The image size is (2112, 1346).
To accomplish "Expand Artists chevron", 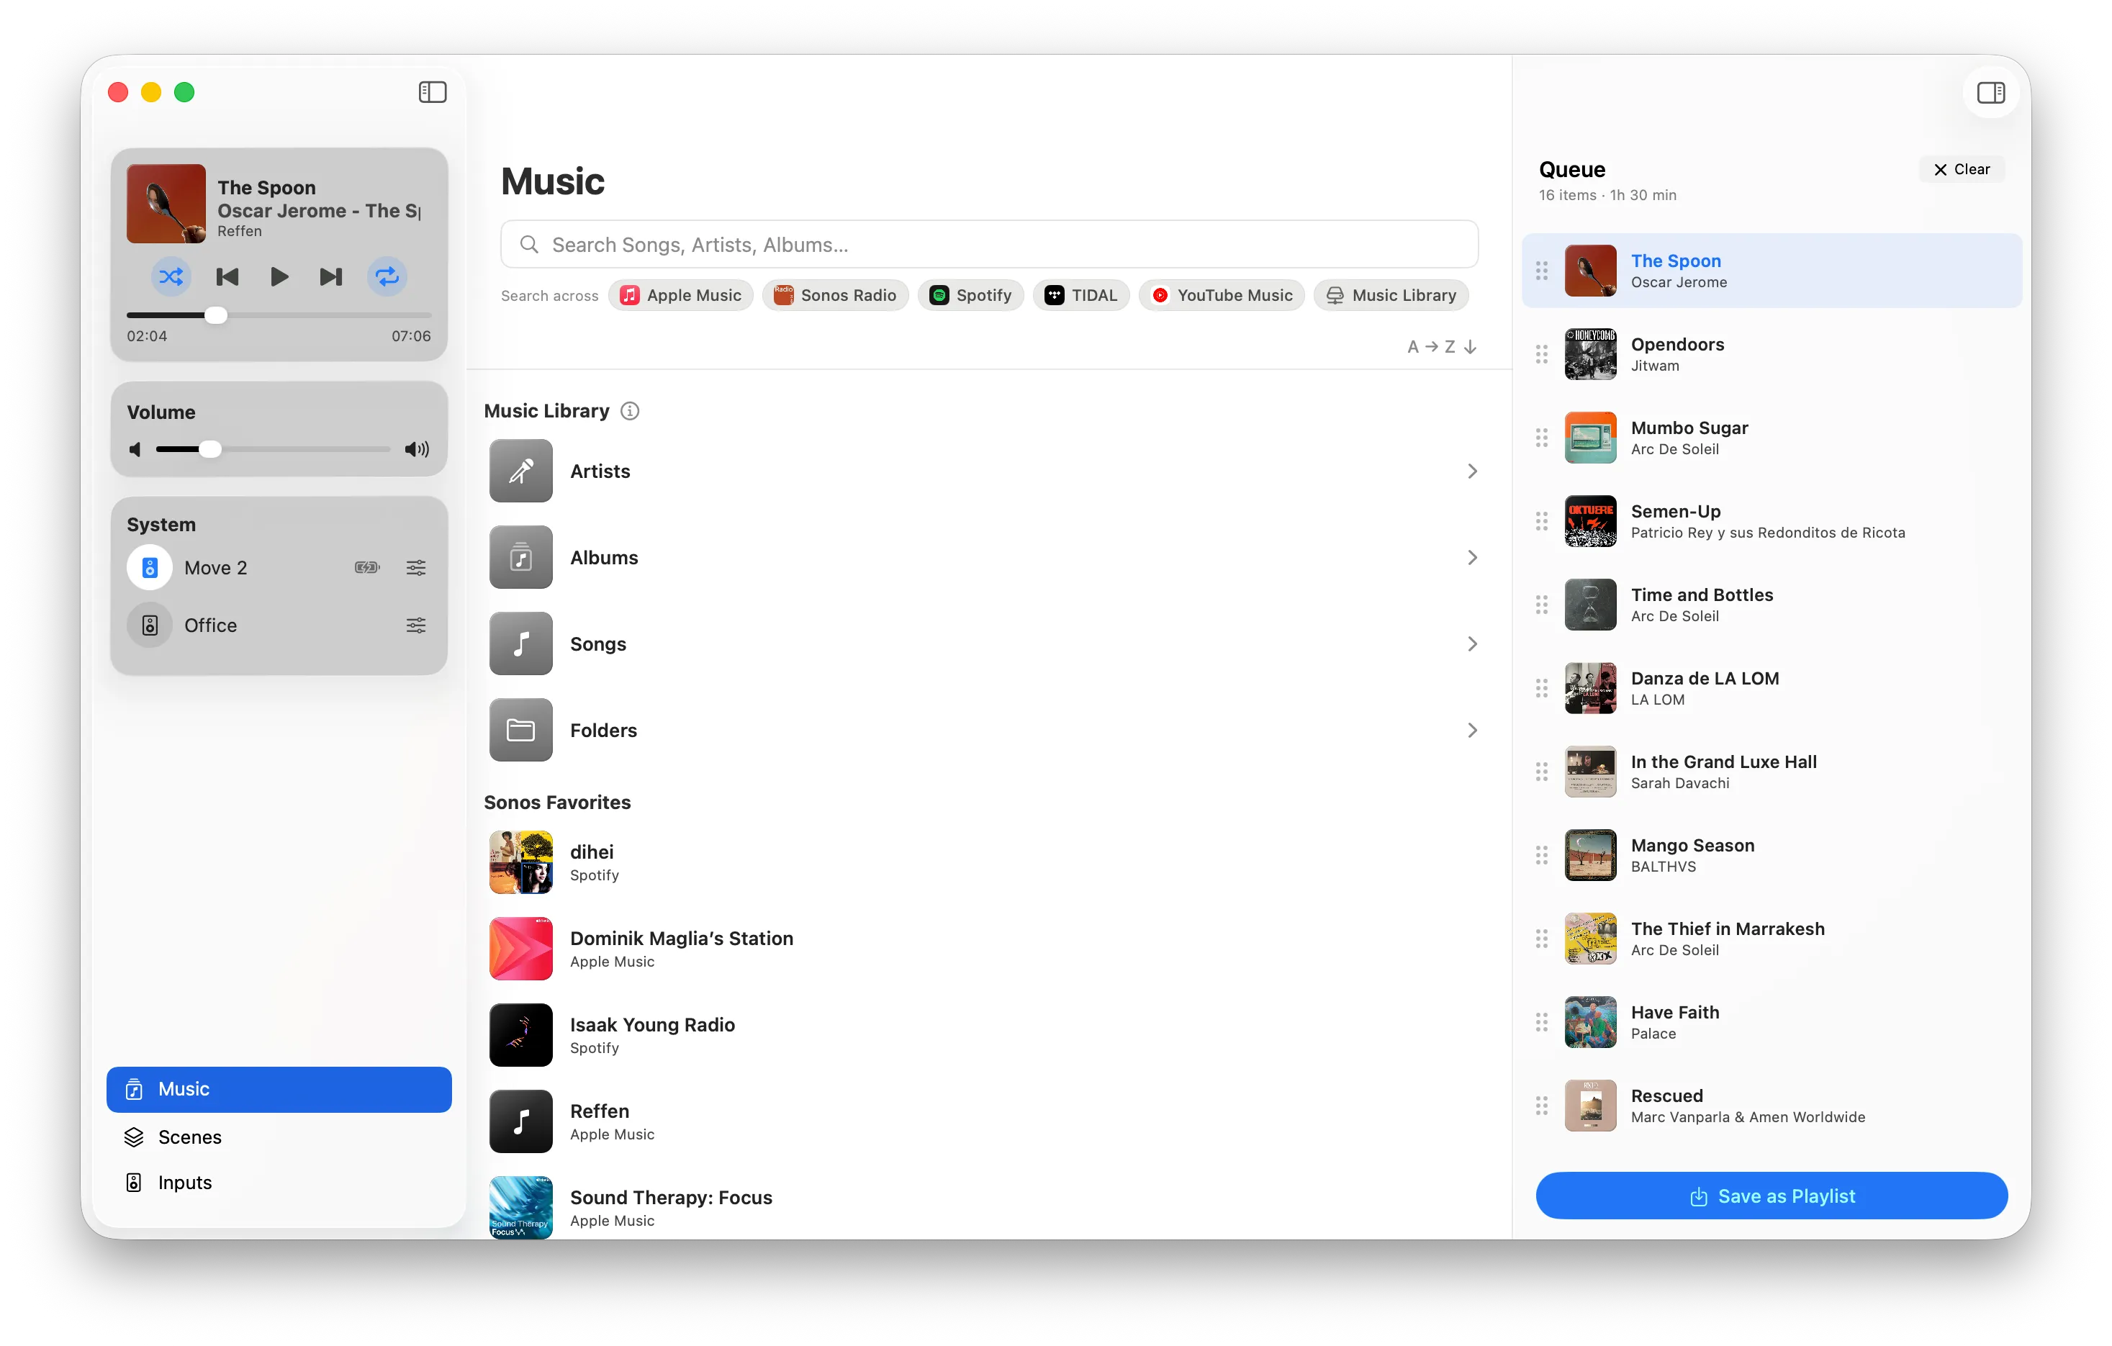I will click(1473, 471).
